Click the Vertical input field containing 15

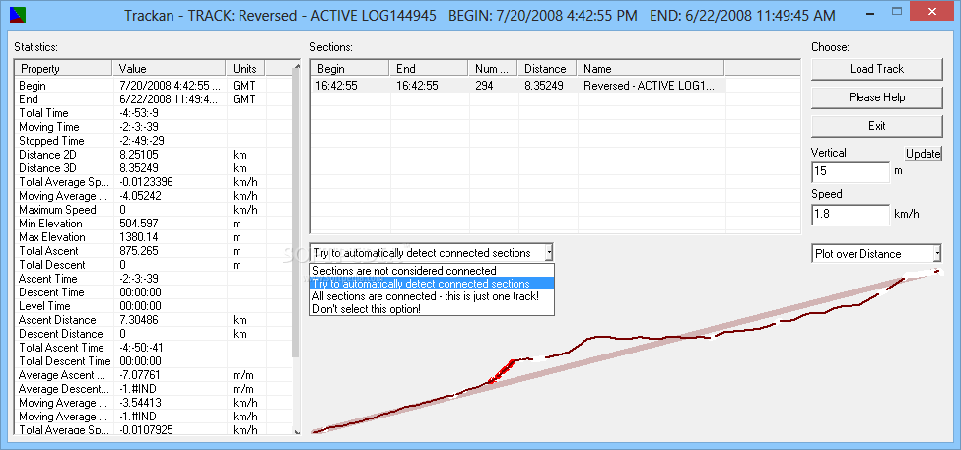[850, 172]
